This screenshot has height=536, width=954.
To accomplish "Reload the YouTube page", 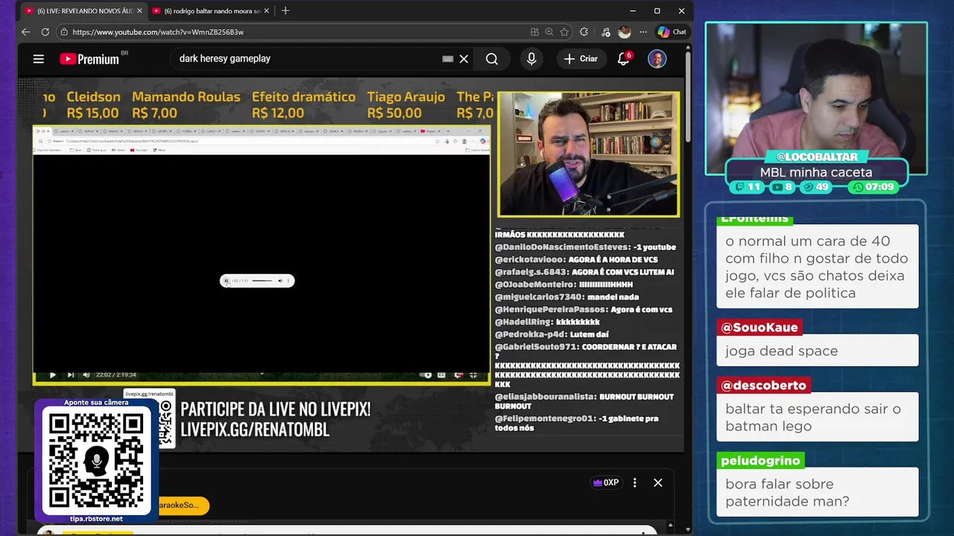I will click(x=45, y=32).
